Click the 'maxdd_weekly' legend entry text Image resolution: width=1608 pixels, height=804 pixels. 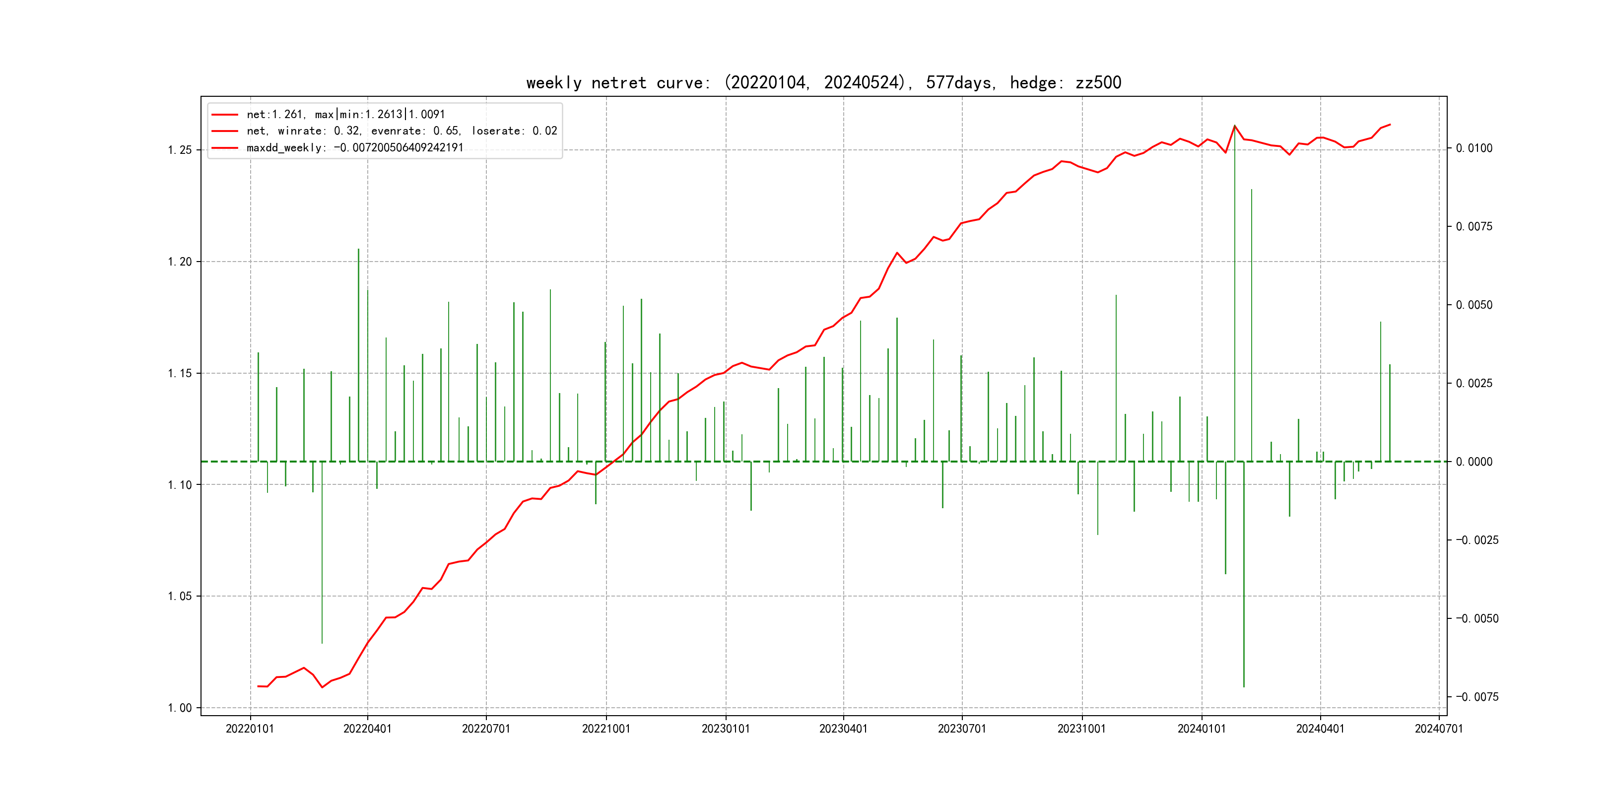[x=354, y=148]
